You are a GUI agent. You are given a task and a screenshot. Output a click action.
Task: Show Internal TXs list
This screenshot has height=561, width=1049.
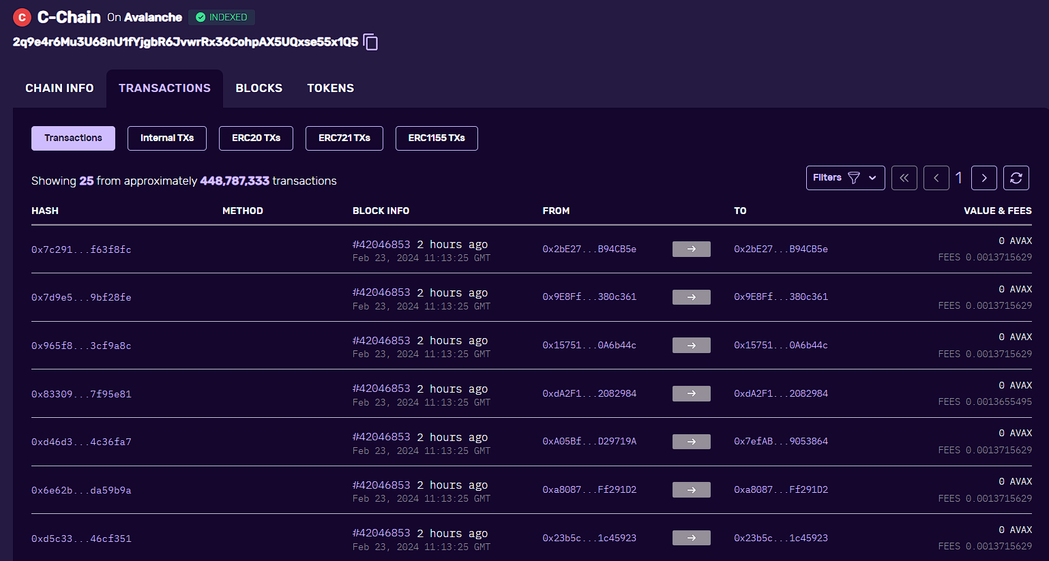click(166, 138)
